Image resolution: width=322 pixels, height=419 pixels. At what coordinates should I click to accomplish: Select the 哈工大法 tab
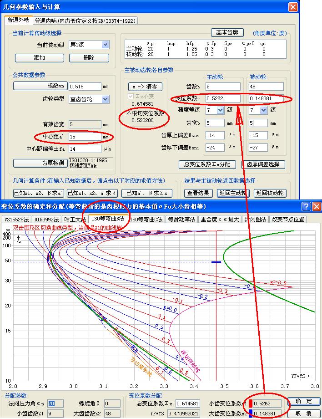tap(75, 220)
